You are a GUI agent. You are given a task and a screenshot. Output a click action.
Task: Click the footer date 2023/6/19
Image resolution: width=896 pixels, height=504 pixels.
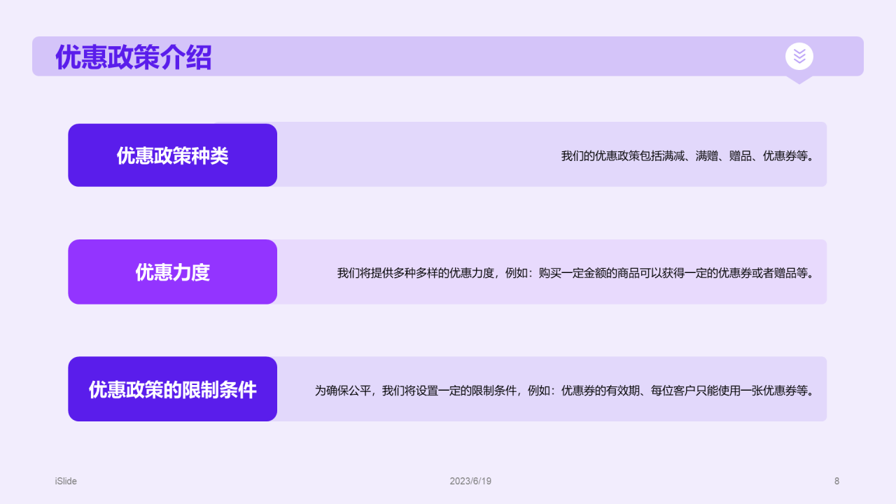click(x=470, y=481)
